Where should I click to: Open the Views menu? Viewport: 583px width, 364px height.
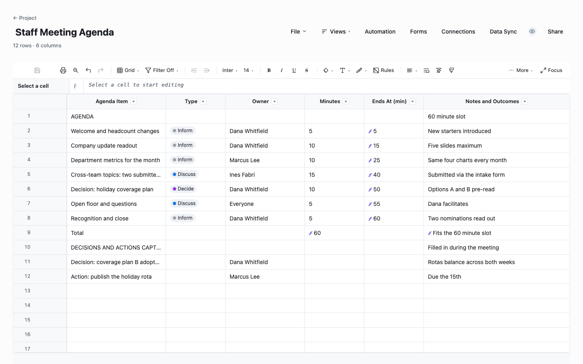click(x=336, y=32)
